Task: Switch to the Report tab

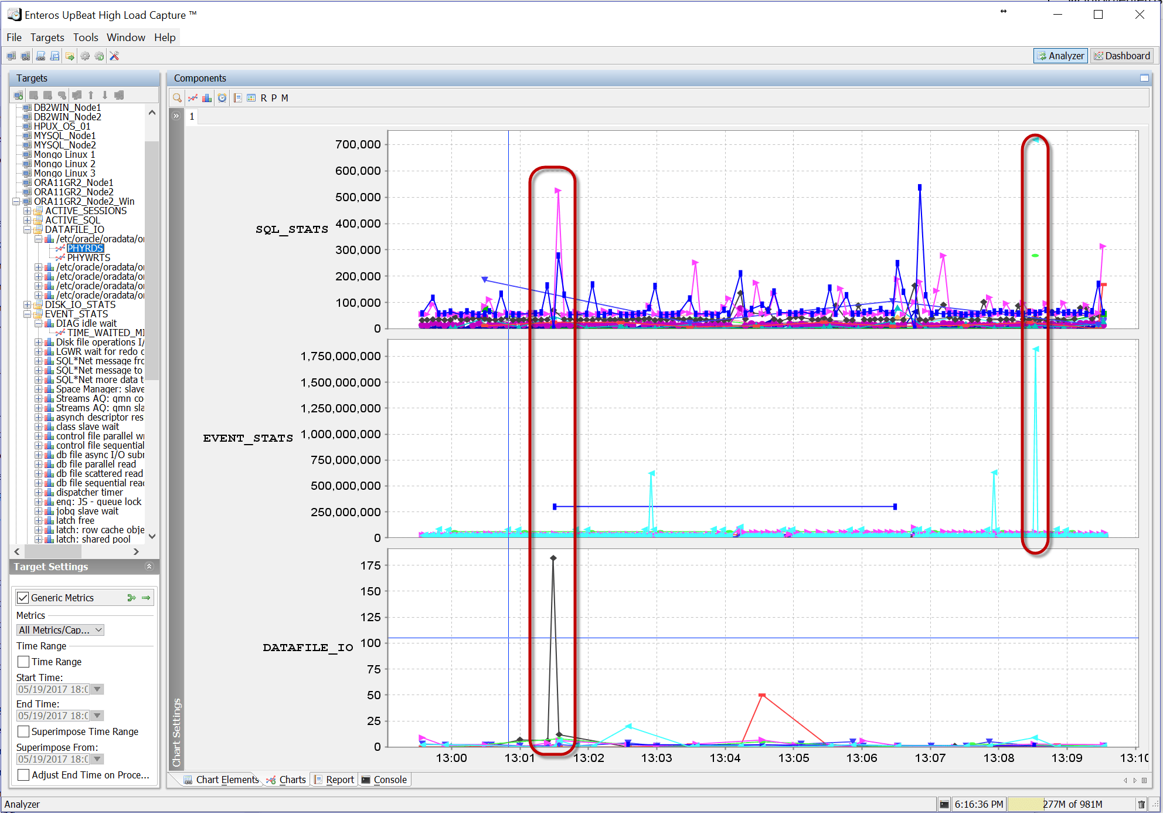Action: [x=334, y=780]
